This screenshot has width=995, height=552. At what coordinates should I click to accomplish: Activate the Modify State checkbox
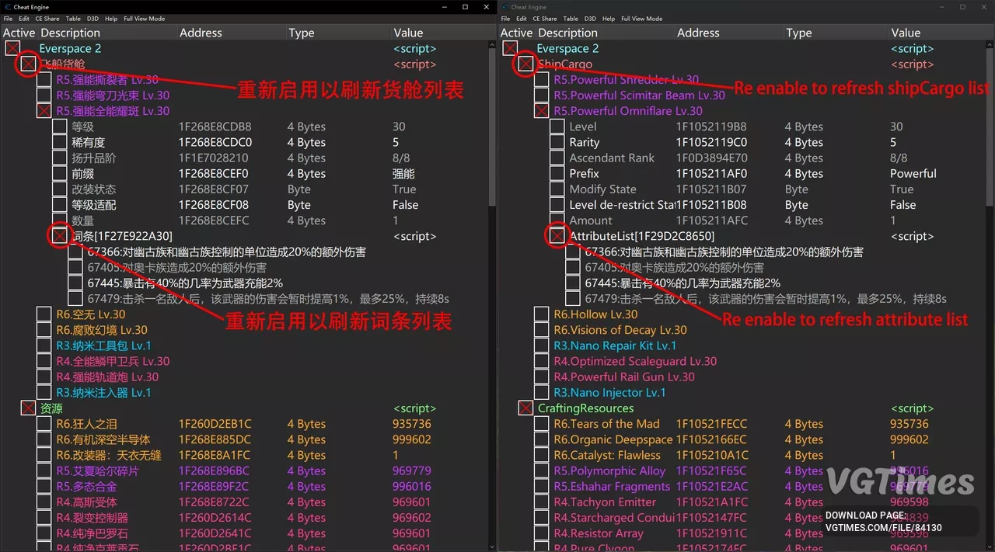(557, 189)
